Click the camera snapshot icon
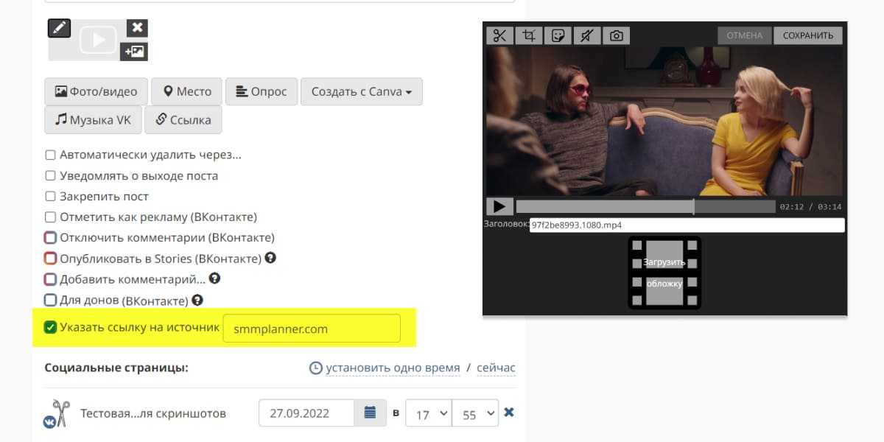Screen dimensions: 884x442 [617, 35]
